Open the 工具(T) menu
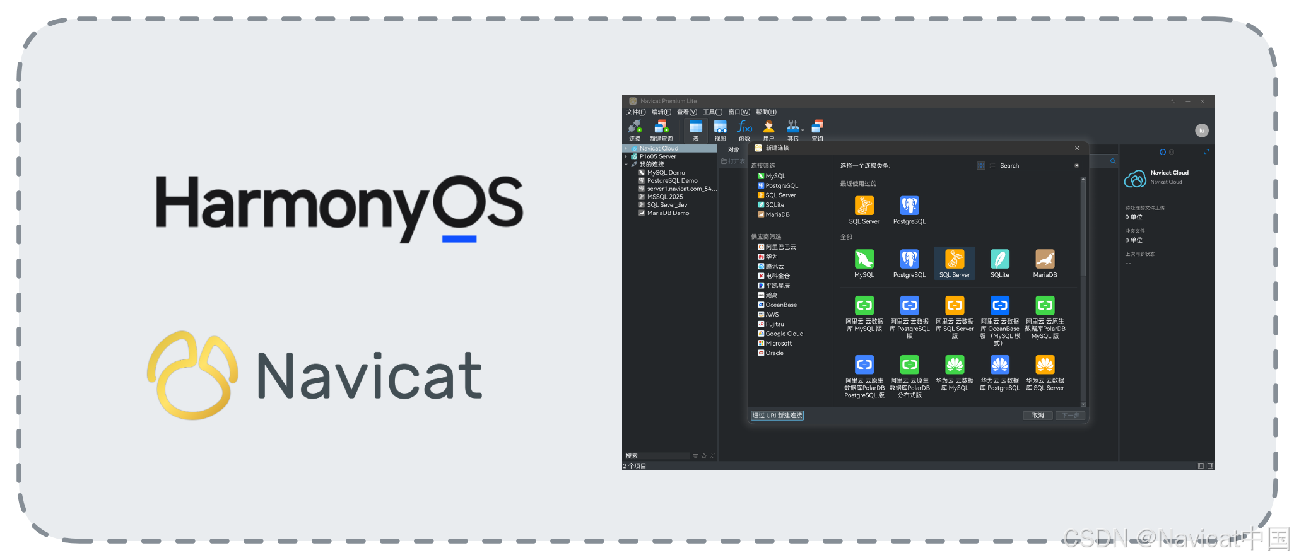The width and height of the screenshot is (1294, 560). click(x=713, y=112)
